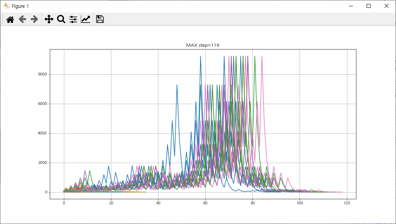Click the x-axis label 120
Viewport: 396px width, 224px height.
(x=347, y=203)
